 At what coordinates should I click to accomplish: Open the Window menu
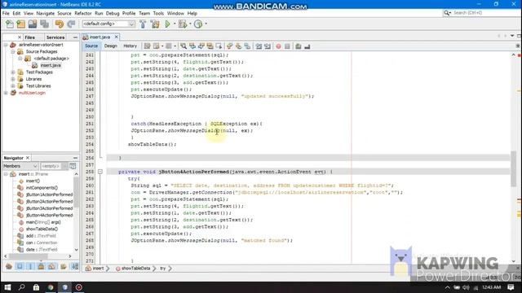pyautogui.click(x=175, y=13)
